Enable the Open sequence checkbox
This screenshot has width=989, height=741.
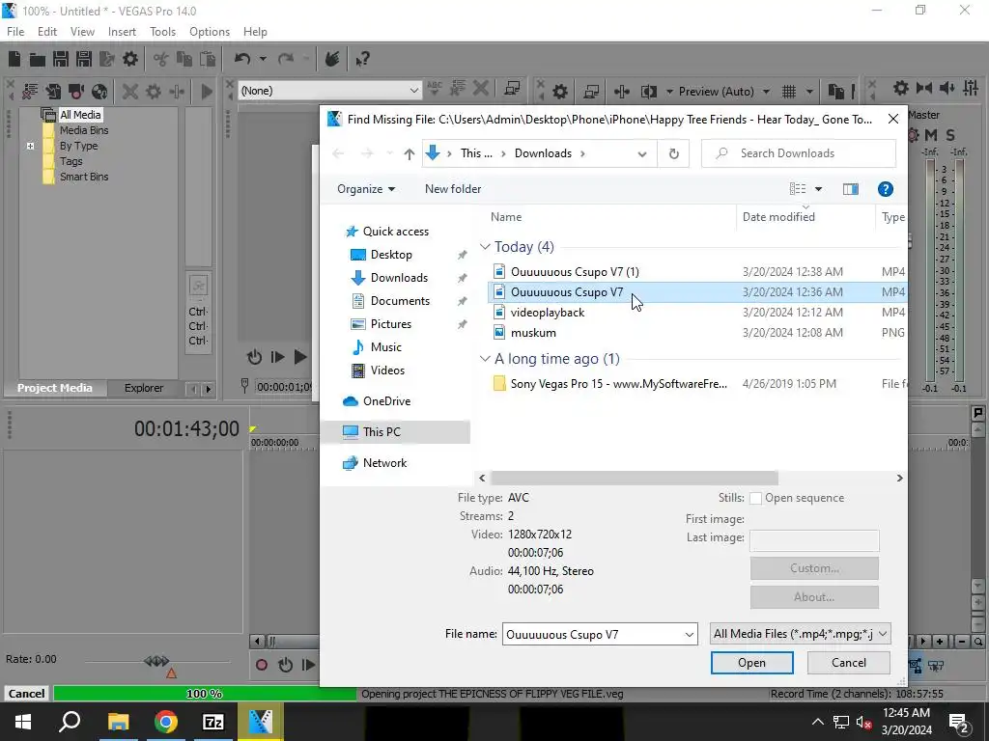[x=755, y=498]
